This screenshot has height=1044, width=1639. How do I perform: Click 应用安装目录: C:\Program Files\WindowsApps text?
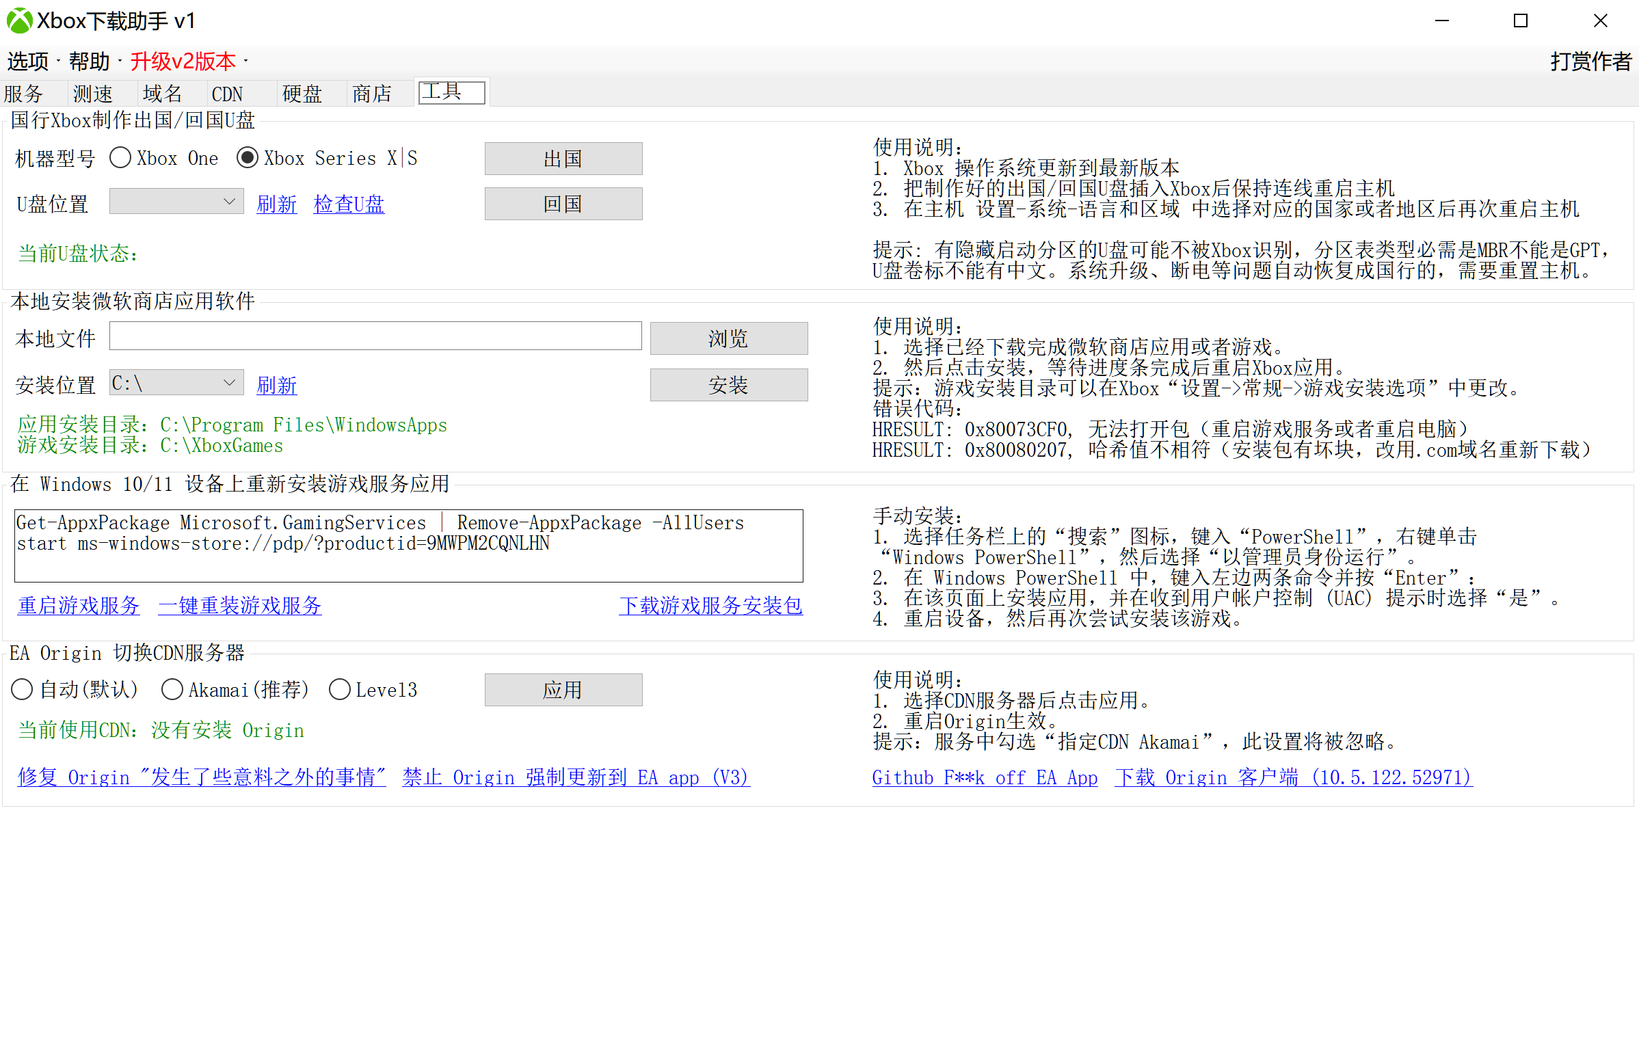click(x=232, y=425)
